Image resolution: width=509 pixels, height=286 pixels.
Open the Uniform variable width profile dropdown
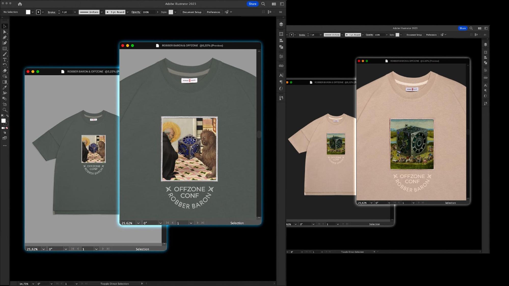pos(102,12)
